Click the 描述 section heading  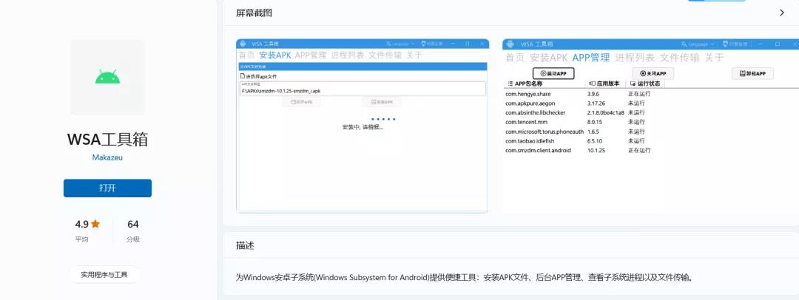pyautogui.click(x=245, y=245)
